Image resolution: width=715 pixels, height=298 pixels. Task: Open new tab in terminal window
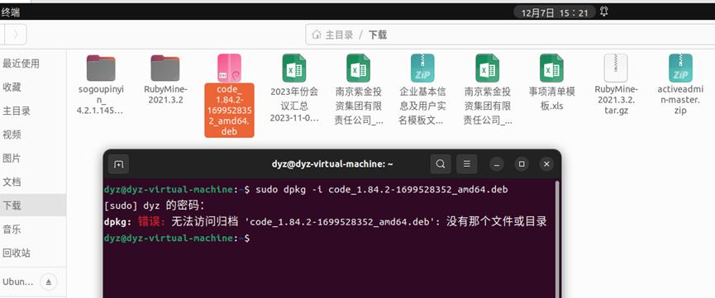point(118,164)
